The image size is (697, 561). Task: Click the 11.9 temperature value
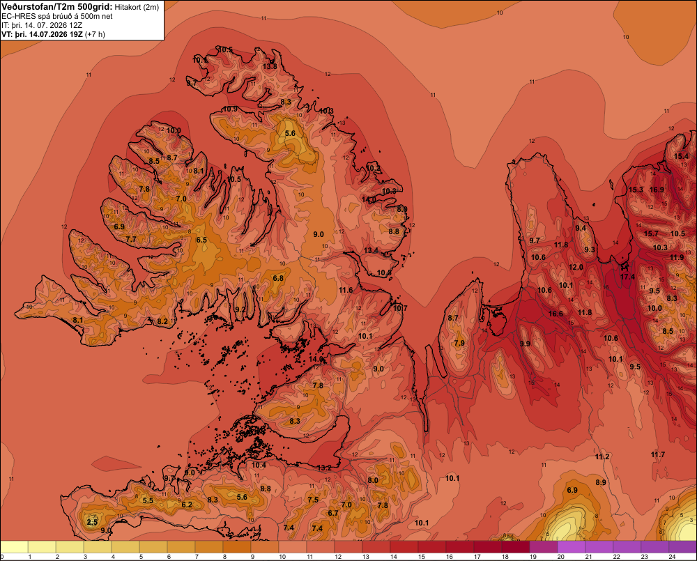(x=677, y=257)
